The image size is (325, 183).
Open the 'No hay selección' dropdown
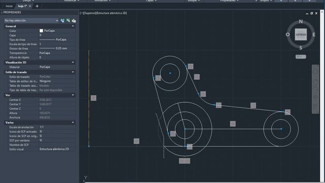pos(31,20)
